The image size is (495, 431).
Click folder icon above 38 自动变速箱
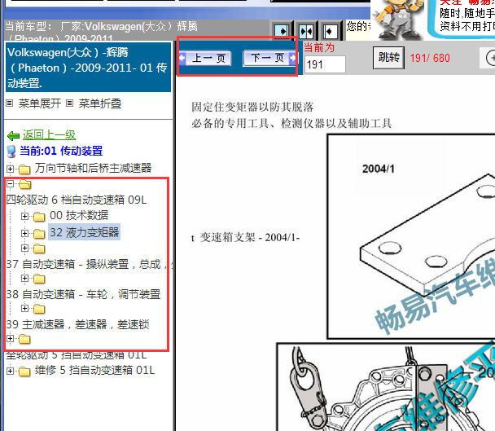(39, 279)
